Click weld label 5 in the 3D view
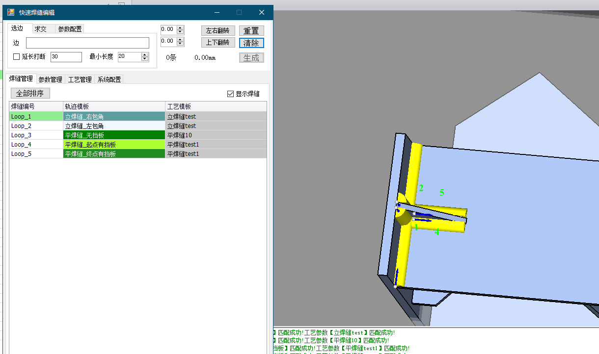Viewport: 599px width, 354px height. (x=442, y=193)
